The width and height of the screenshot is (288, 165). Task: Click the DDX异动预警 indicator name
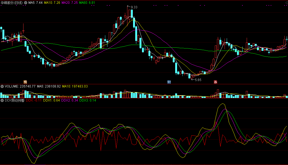15,100
